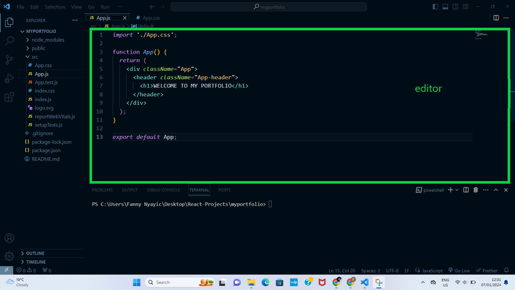Image resolution: width=515 pixels, height=290 pixels.
Task: Kill terminal with trash icon
Action: click(x=476, y=190)
